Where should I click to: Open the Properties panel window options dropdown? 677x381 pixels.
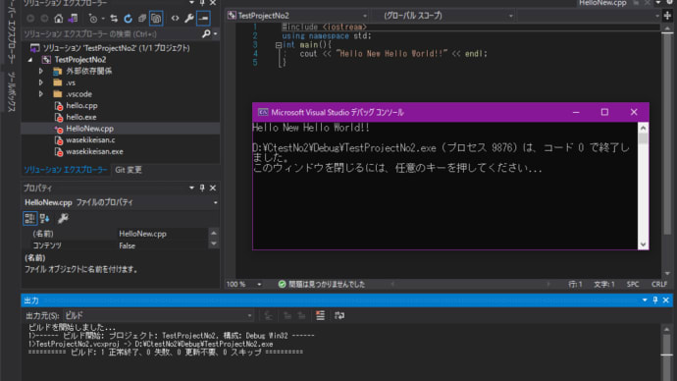coord(191,188)
